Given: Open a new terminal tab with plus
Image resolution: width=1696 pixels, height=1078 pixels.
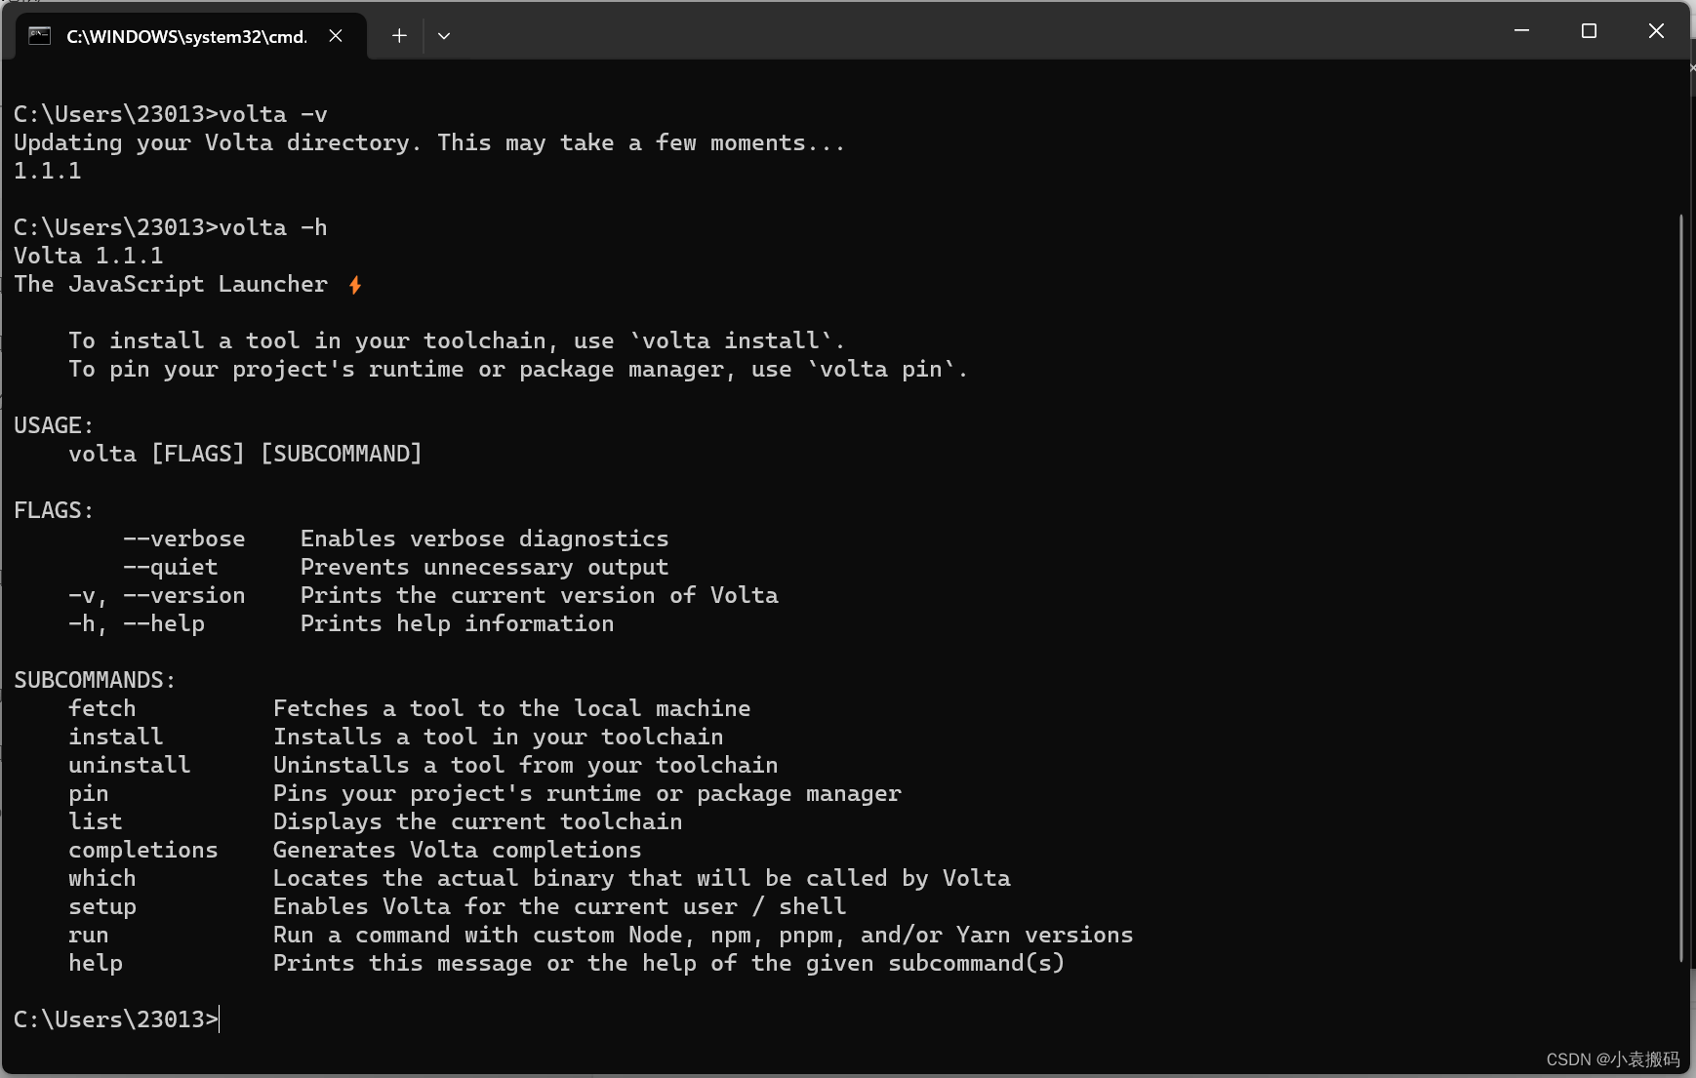Looking at the screenshot, I should point(399,36).
